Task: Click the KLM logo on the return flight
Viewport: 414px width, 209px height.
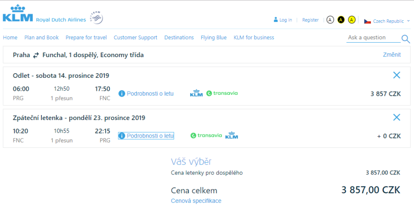Action: click(x=231, y=135)
